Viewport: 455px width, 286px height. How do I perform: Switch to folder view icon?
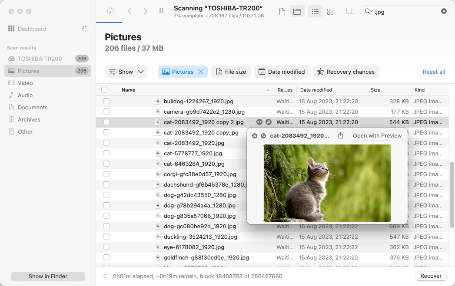[x=297, y=12]
